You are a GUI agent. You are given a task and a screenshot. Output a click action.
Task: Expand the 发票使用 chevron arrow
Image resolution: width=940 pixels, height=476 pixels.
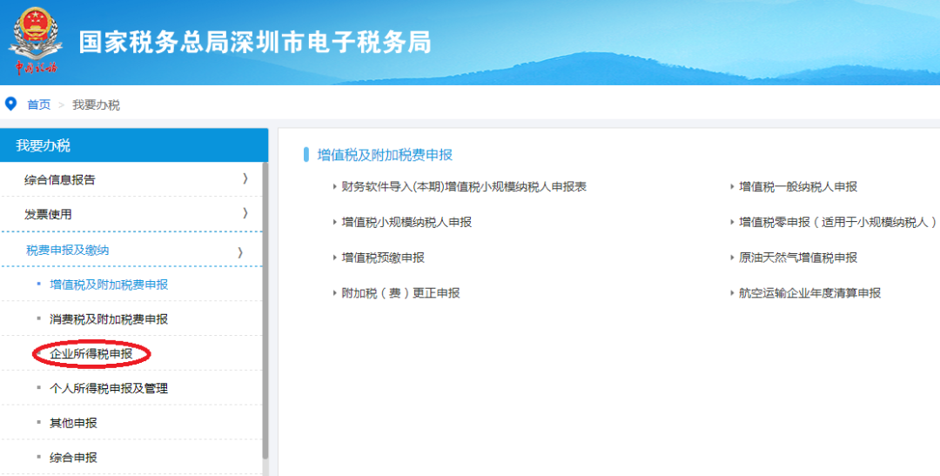click(245, 213)
